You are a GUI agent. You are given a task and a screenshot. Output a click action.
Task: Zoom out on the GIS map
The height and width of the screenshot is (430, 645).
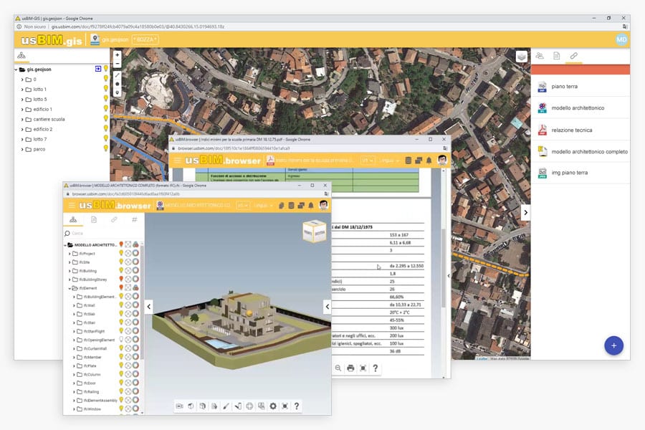click(118, 64)
